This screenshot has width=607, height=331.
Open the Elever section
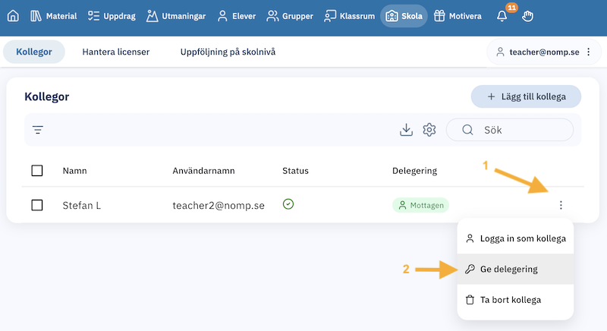point(237,16)
